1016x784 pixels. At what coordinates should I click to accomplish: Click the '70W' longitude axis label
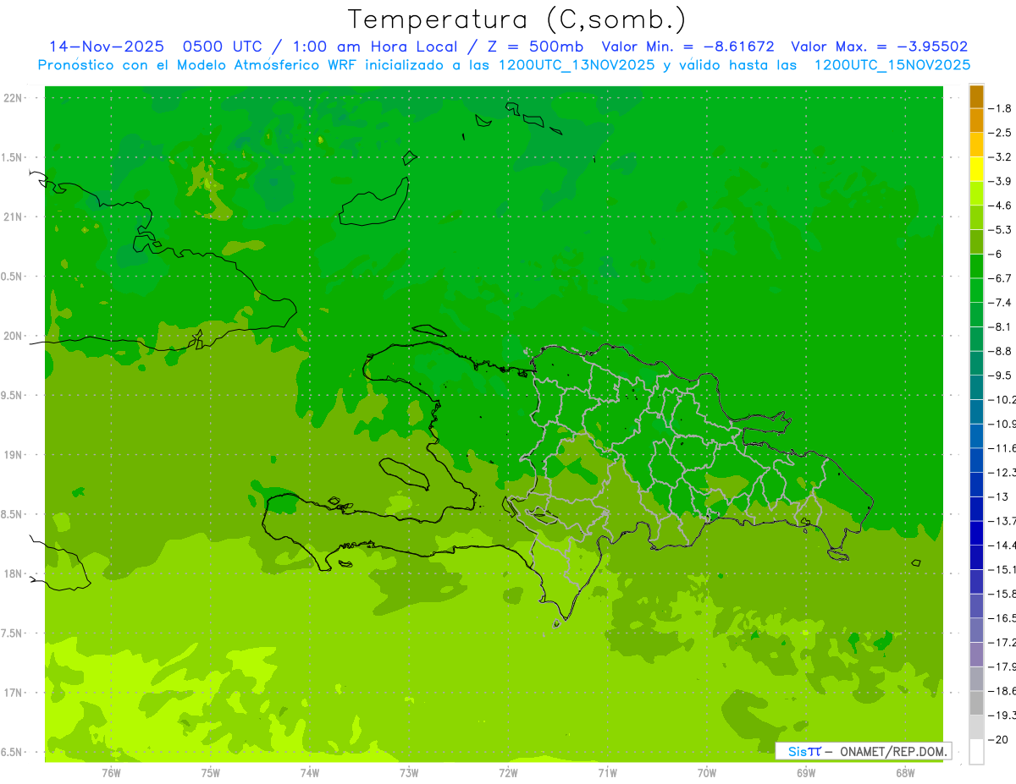(707, 773)
